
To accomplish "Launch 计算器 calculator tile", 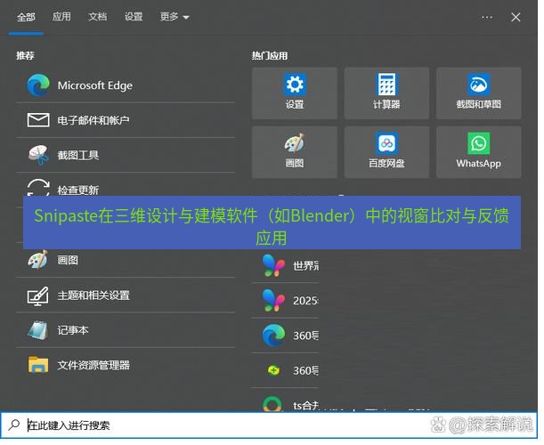I will [x=386, y=93].
